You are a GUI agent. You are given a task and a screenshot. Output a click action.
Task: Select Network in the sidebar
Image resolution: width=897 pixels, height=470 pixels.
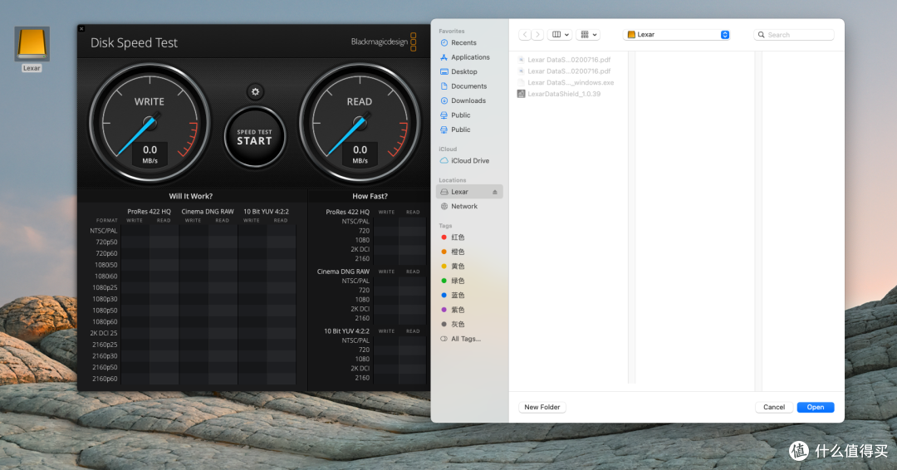[464, 207]
